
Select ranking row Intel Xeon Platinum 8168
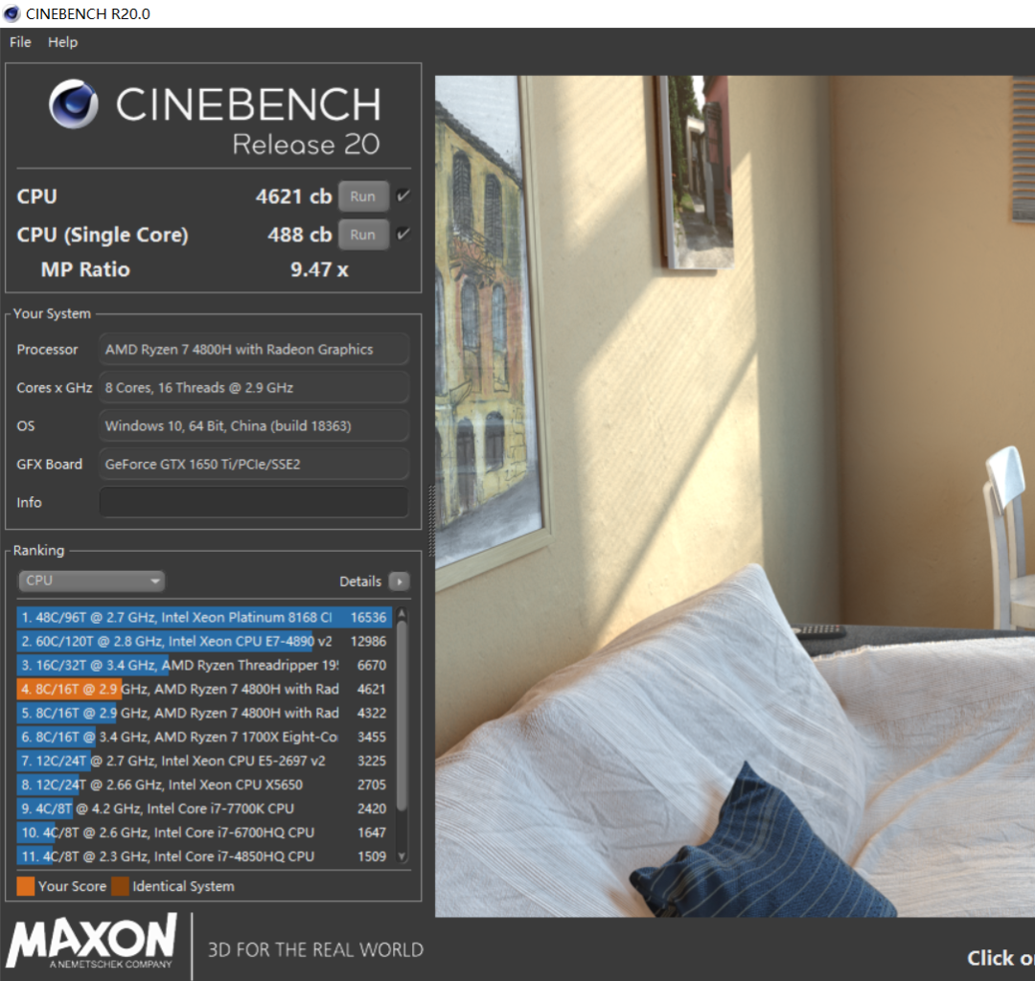click(x=205, y=617)
